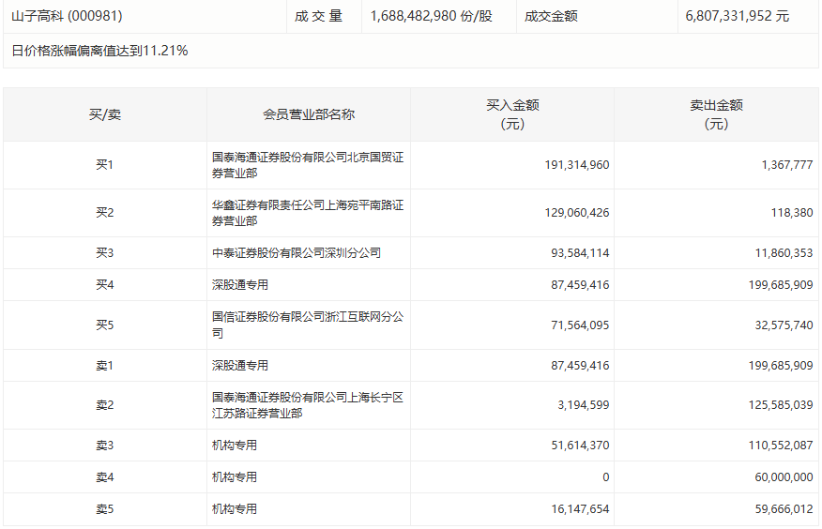Screen dimensions: 822x529
Task: Select buy amount 51,614,370
Action: tap(580, 446)
